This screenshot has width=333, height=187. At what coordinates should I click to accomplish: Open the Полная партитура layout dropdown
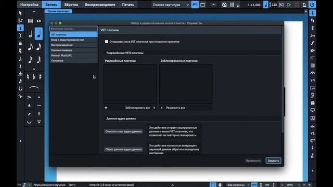coord(171,5)
